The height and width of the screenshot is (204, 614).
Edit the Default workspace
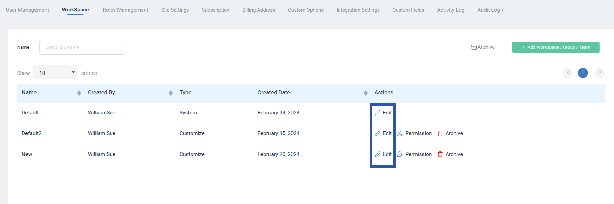coord(383,113)
